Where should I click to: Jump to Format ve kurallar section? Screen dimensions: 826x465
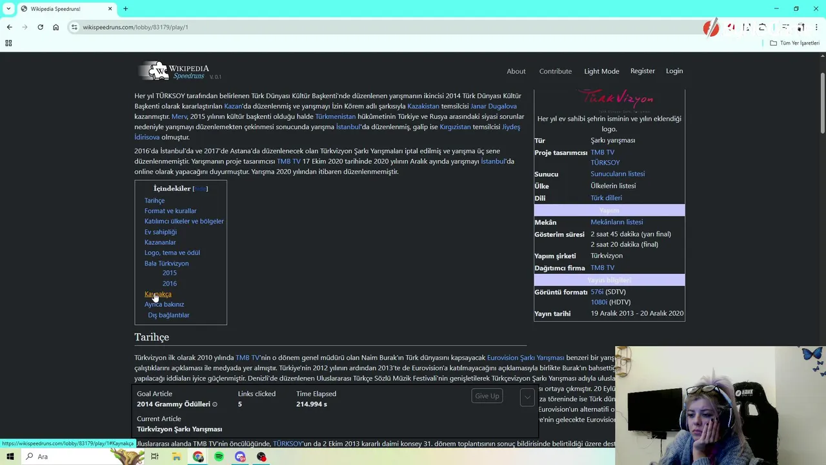pyautogui.click(x=170, y=211)
